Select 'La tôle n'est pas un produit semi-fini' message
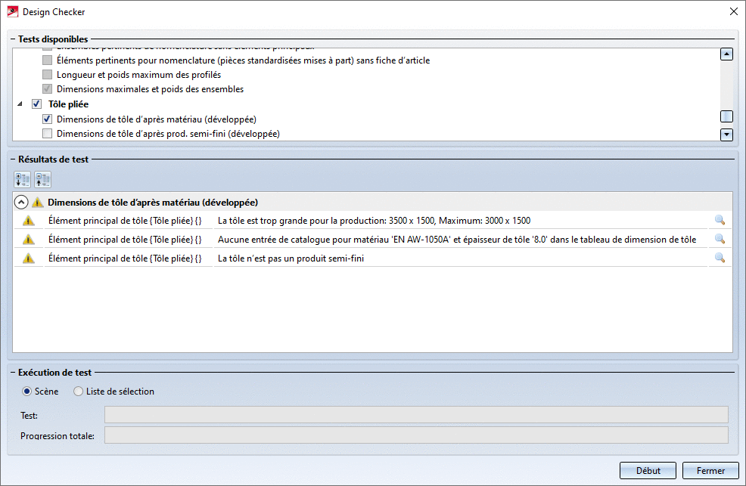This screenshot has height=486, width=746. coord(291,258)
